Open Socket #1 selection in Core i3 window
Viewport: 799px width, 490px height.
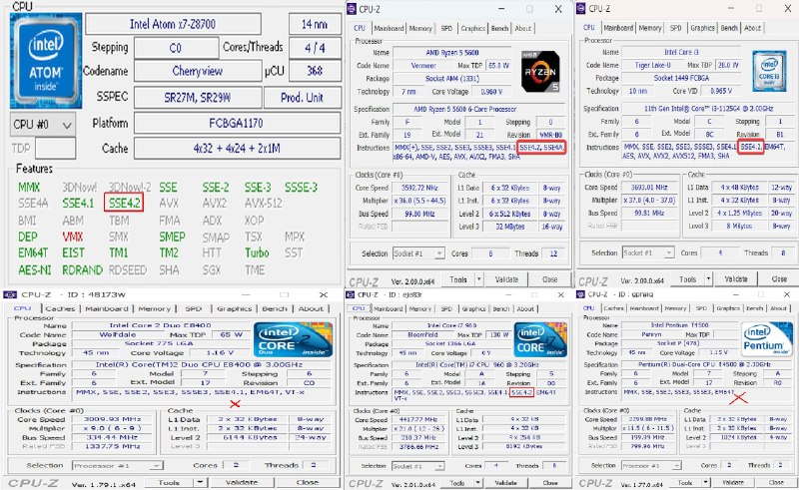click(x=648, y=252)
